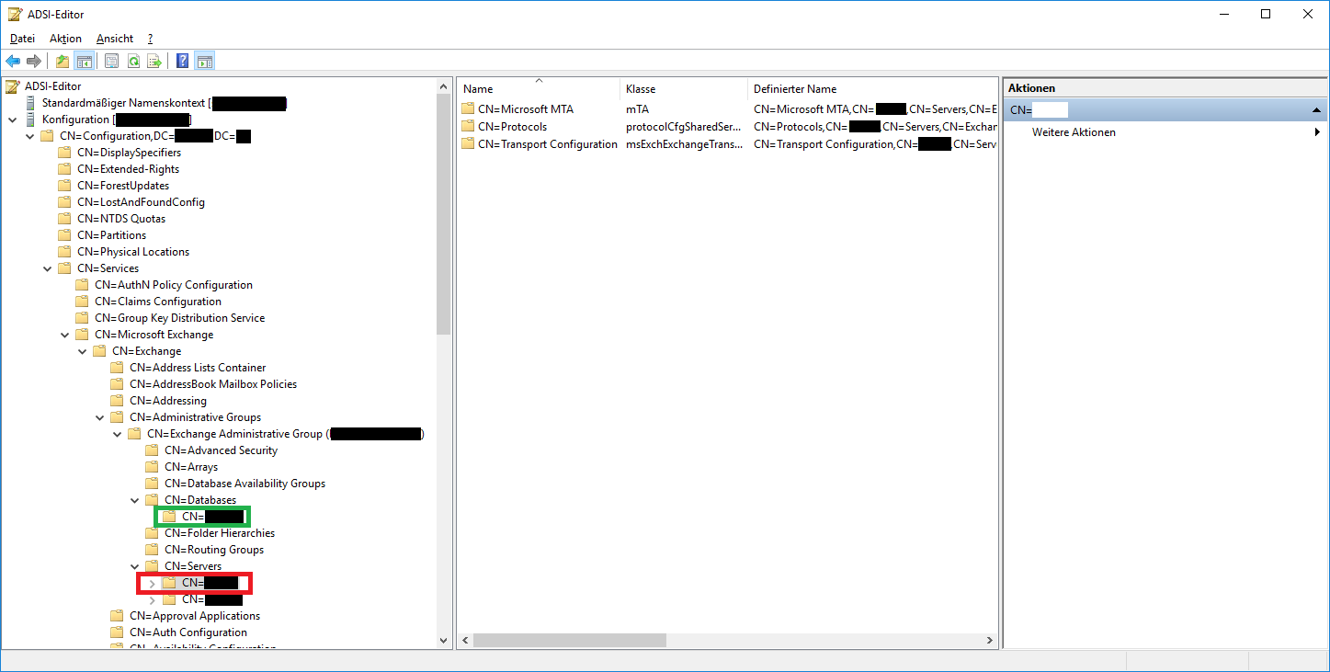This screenshot has width=1330, height=672.
Task: Click the blue Back arrow in toolbar
Action: (x=13, y=62)
